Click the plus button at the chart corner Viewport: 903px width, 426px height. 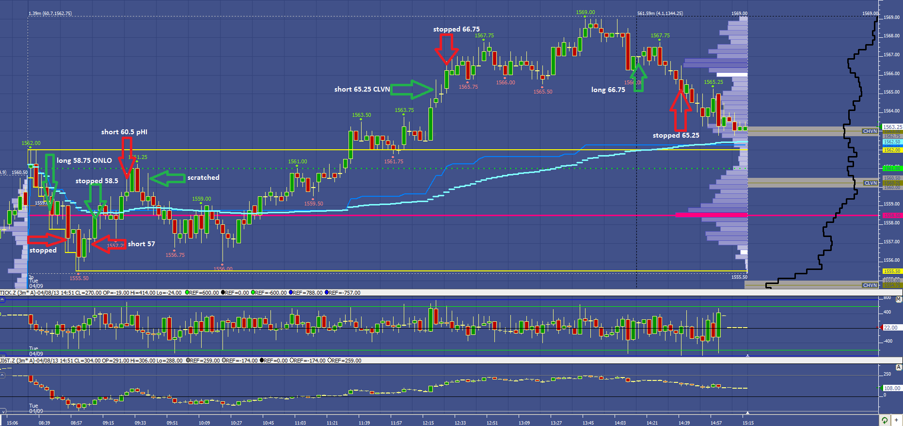(897, 420)
